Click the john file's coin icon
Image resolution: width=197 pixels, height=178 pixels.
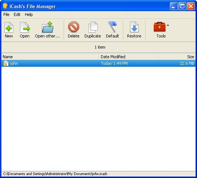point(6,63)
